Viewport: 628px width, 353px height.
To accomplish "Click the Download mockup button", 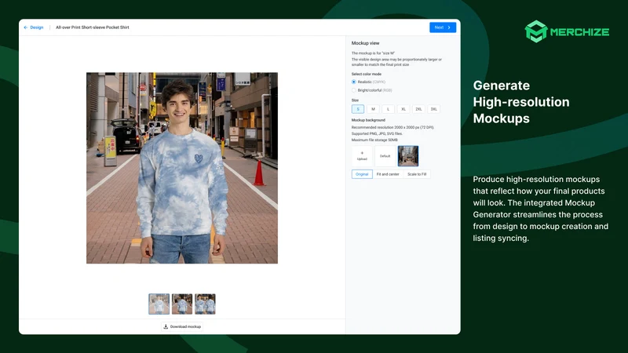I will point(182,326).
